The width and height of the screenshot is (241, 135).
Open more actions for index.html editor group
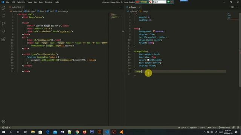[120, 7]
